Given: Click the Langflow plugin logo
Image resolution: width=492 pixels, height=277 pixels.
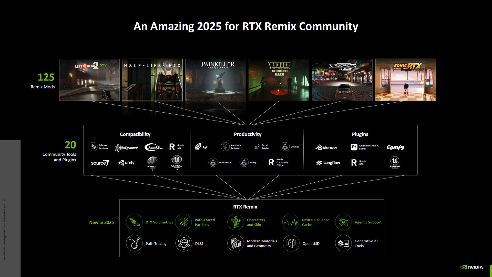Looking at the screenshot, I should tap(328, 163).
